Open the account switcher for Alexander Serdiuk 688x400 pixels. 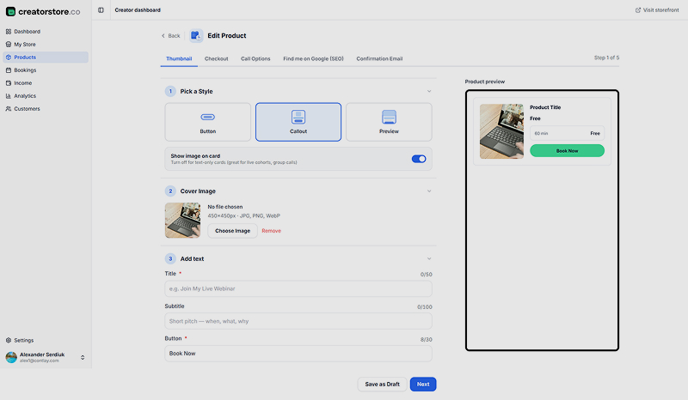click(x=83, y=357)
